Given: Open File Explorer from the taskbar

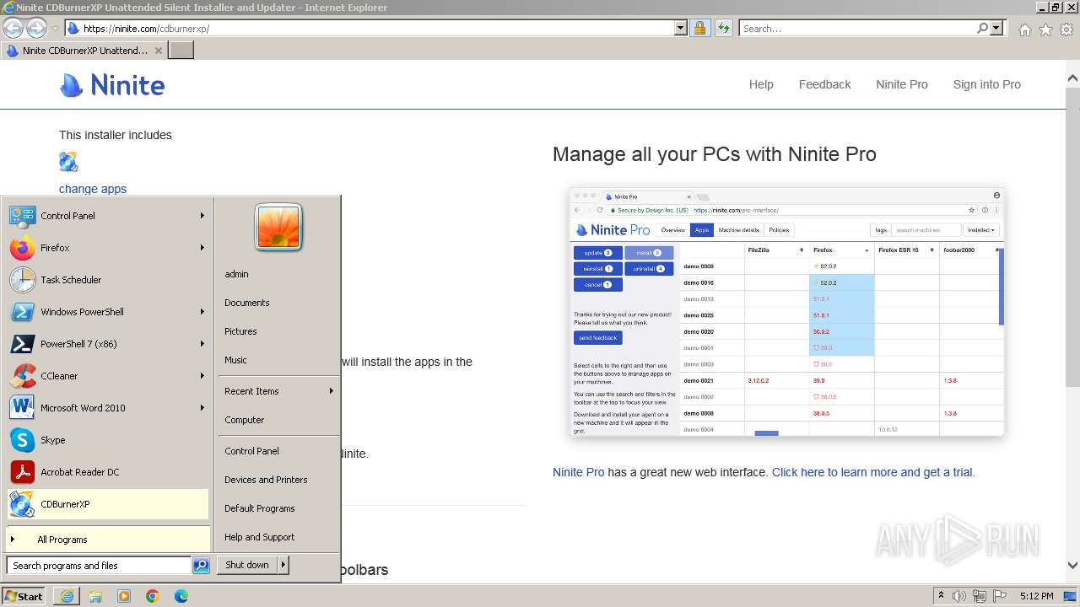Looking at the screenshot, I should click(95, 596).
